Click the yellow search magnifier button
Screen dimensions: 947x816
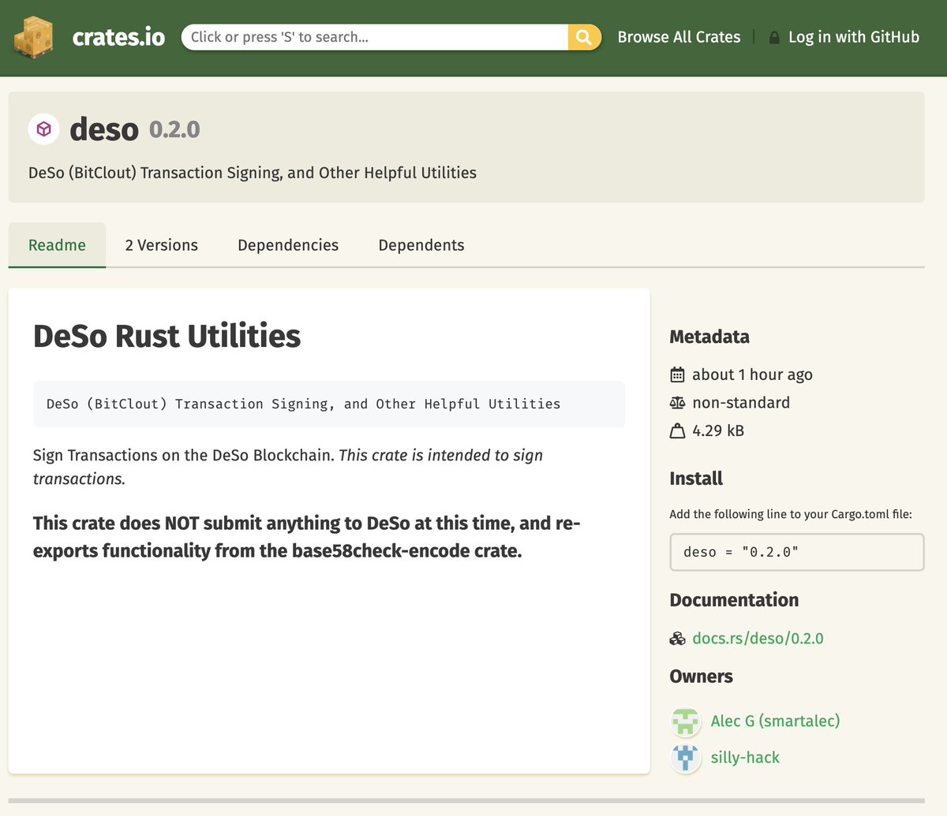[x=584, y=37]
